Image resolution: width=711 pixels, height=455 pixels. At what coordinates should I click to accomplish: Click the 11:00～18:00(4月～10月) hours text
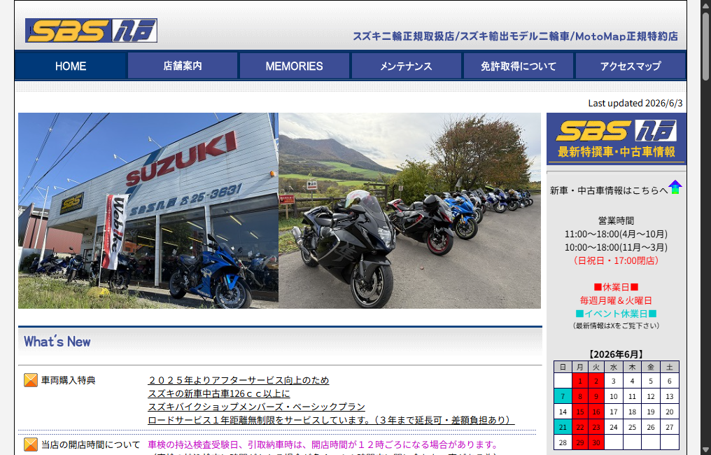(x=616, y=234)
